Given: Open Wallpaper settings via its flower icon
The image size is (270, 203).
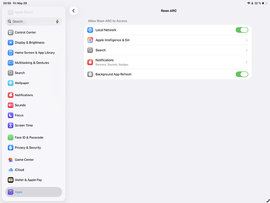Looking at the screenshot, I should (11, 83).
